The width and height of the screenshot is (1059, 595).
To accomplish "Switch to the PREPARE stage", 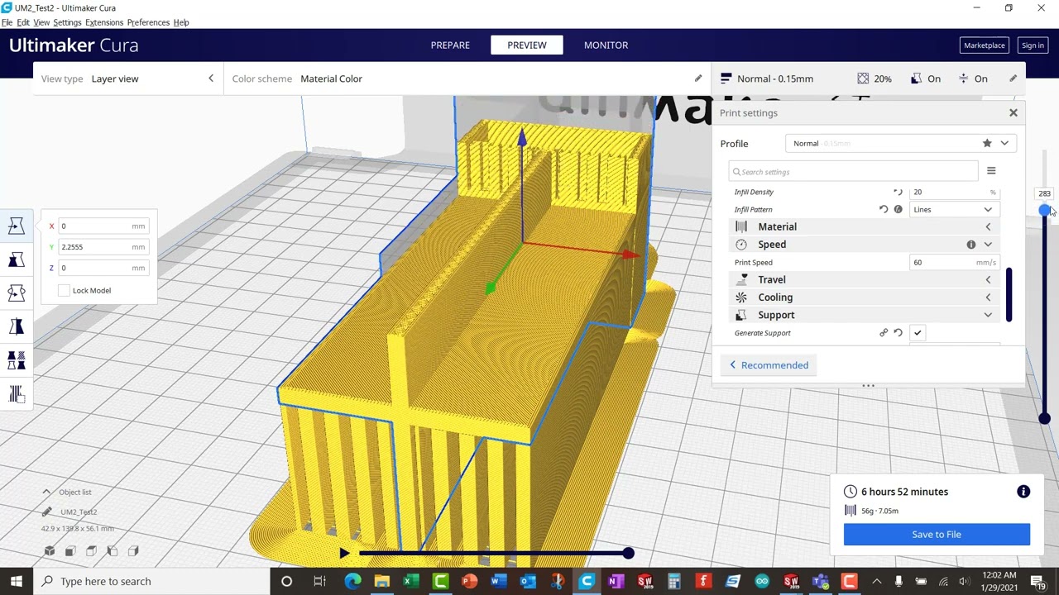I will tap(450, 45).
